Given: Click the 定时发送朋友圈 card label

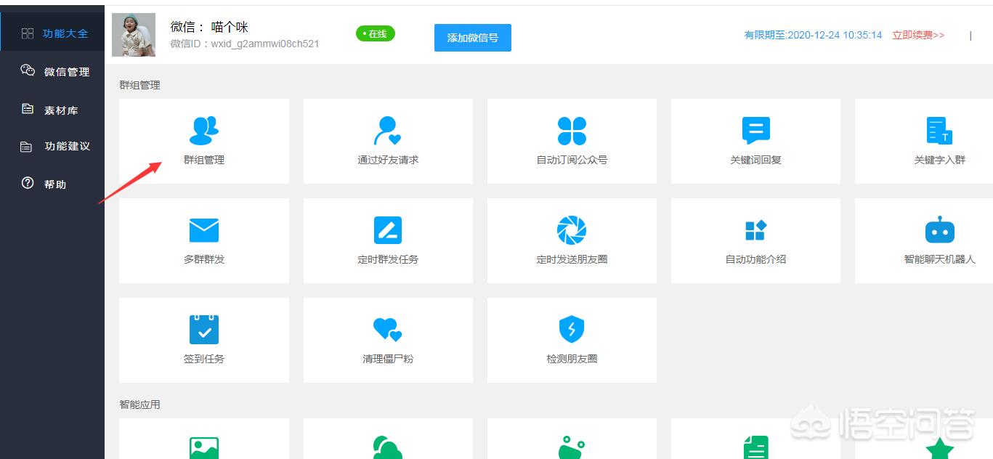Looking at the screenshot, I should tap(572, 259).
